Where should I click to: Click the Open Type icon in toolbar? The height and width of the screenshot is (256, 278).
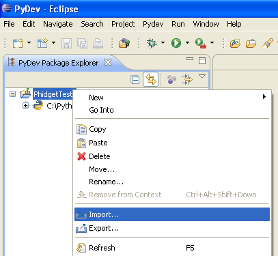coord(235,43)
